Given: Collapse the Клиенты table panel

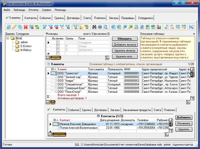Looking at the screenshot, I should point(48,64).
